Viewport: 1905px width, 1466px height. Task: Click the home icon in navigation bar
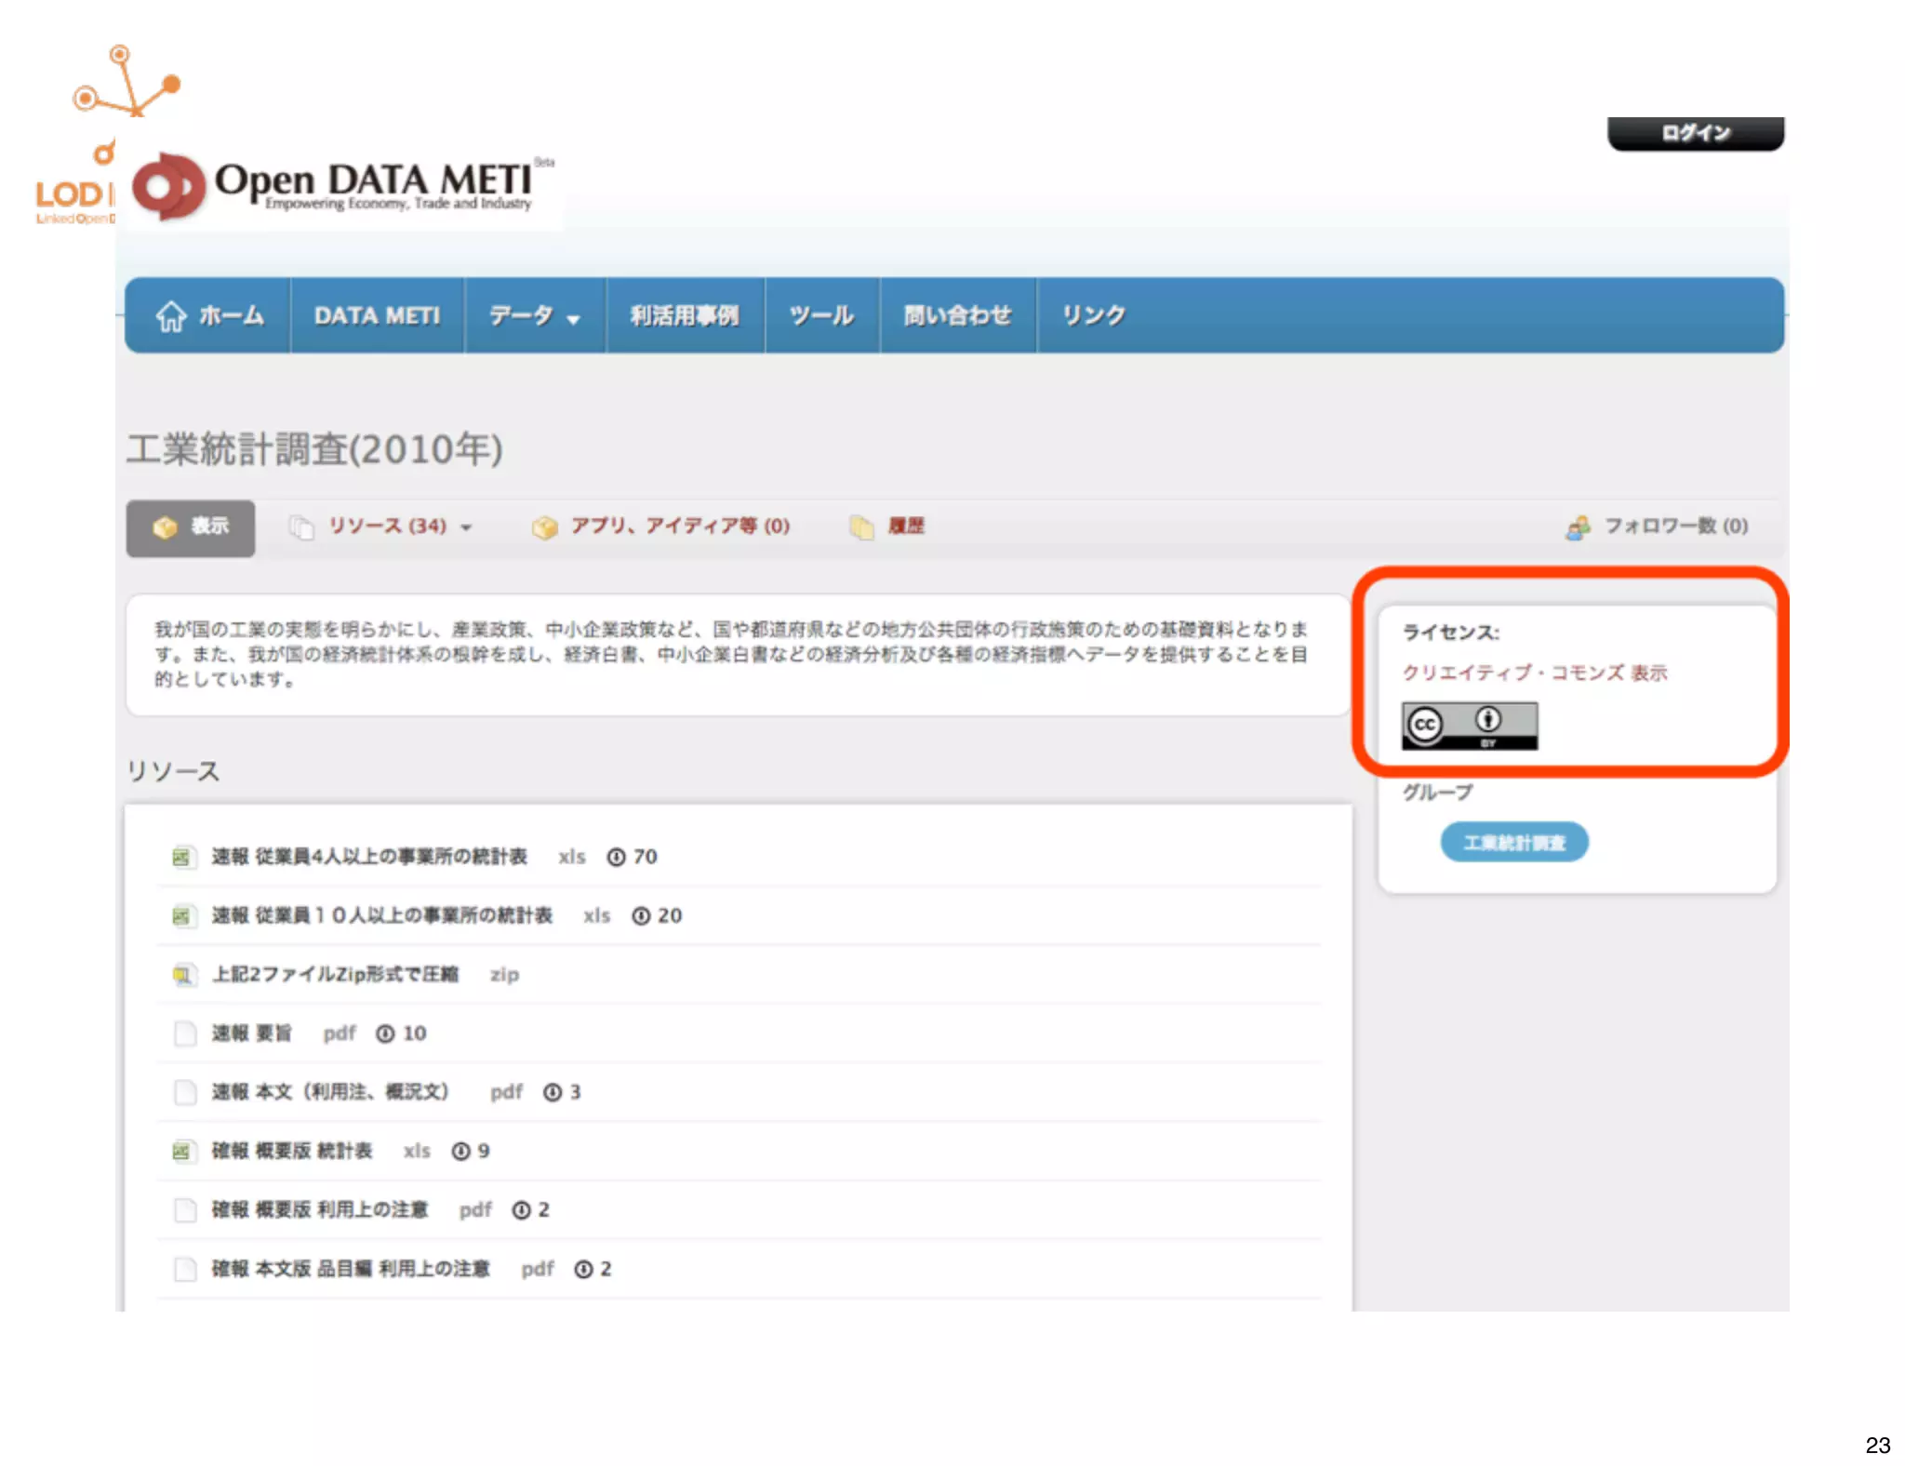(171, 316)
